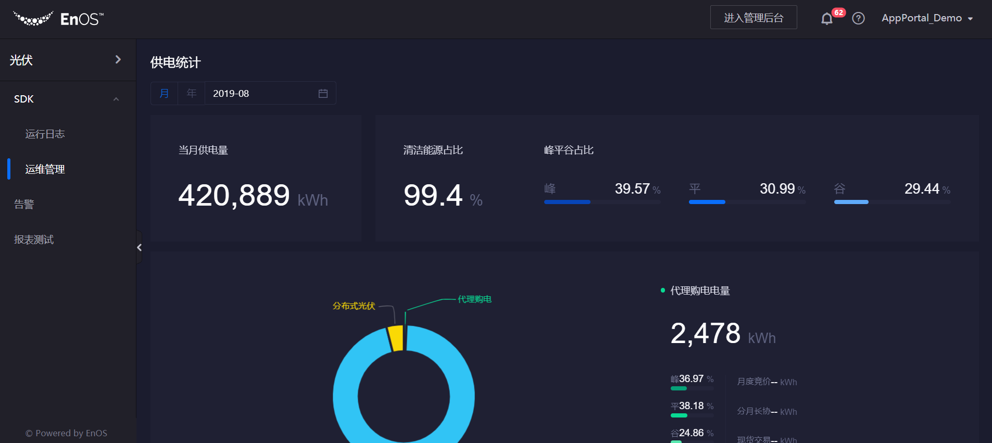Open 报表测试 in the sidebar

[x=34, y=239]
